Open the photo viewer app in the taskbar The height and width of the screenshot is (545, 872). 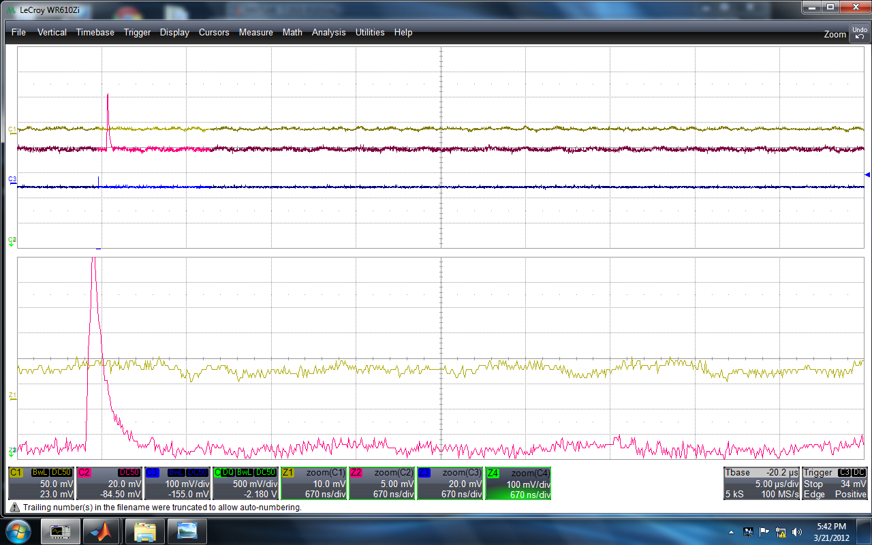187,530
